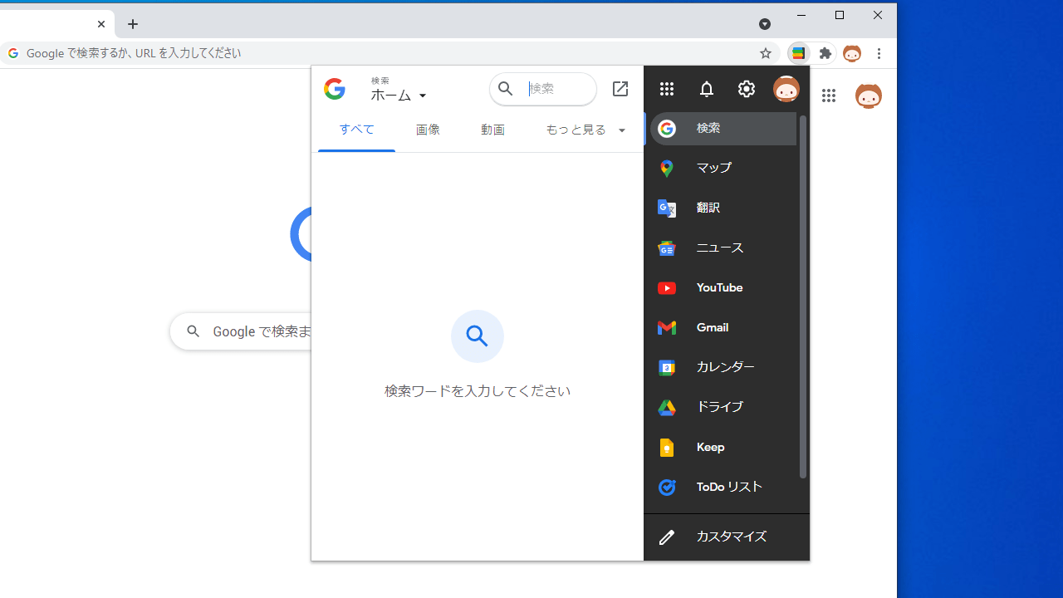Expand the ホーム dropdown
This screenshot has height=598, width=1063.
tap(399, 96)
